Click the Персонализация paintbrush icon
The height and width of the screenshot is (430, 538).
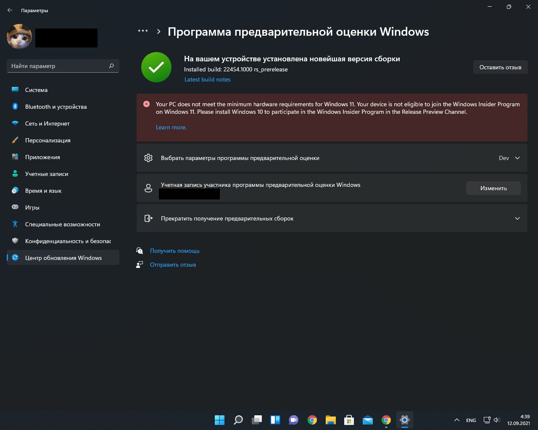tap(15, 140)
